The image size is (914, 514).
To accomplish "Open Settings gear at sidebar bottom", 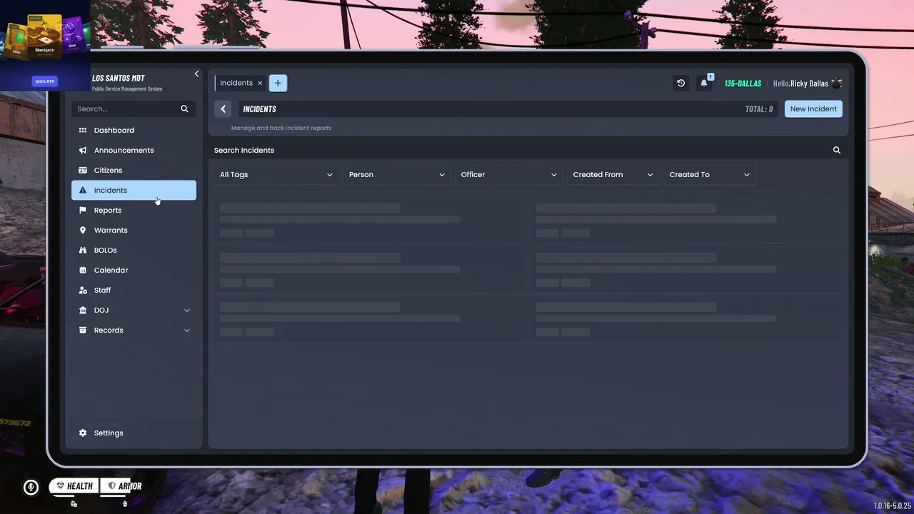I will click(x=134, y=433).
